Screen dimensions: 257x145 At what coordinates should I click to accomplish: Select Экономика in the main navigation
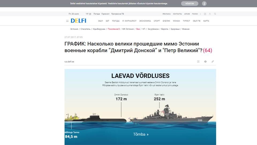(x=145, y=21)
